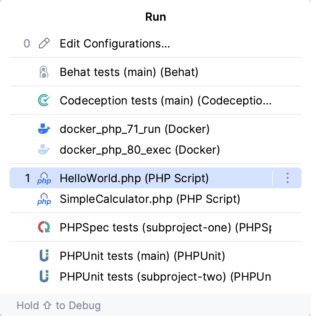This screenshot has height=316, width=311.
Task: Click the Codeception tests icon
Action: [x=44, y=101]
